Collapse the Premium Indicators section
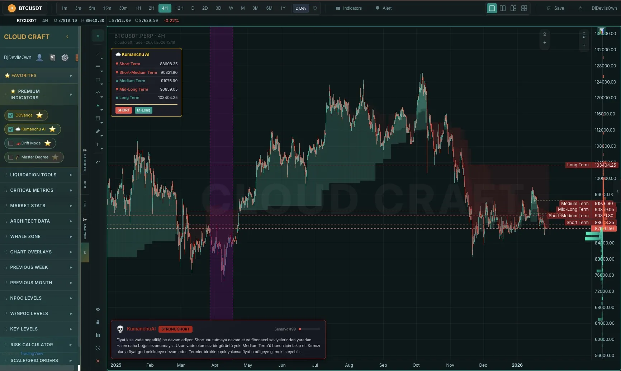 pos(39,95)
